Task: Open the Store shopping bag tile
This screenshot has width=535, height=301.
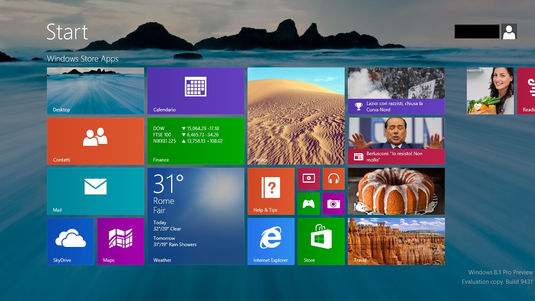Action: 321,241
